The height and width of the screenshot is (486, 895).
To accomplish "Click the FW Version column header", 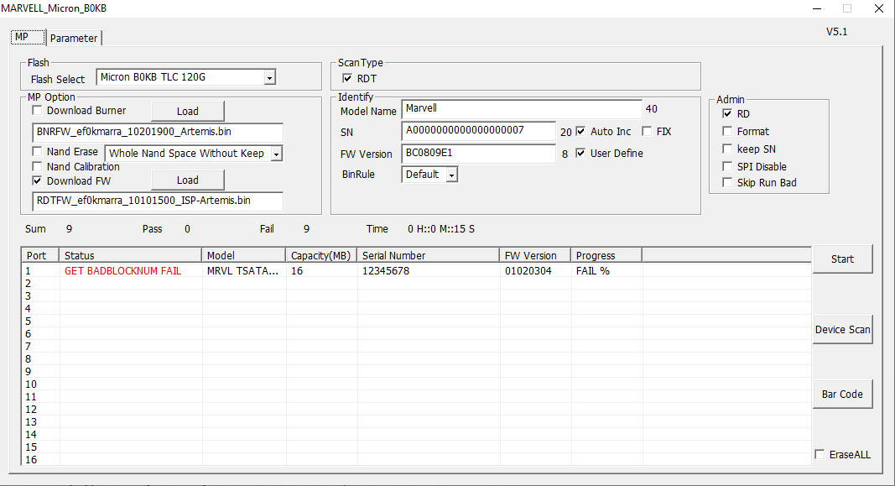I will 535,255.
